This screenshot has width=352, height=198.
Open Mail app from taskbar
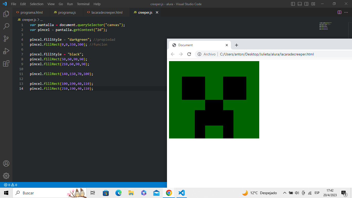coord(156,193)
